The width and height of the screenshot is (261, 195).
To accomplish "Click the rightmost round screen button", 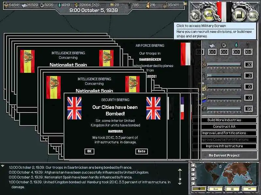I will pyautogui.click(x=253, y=16).
